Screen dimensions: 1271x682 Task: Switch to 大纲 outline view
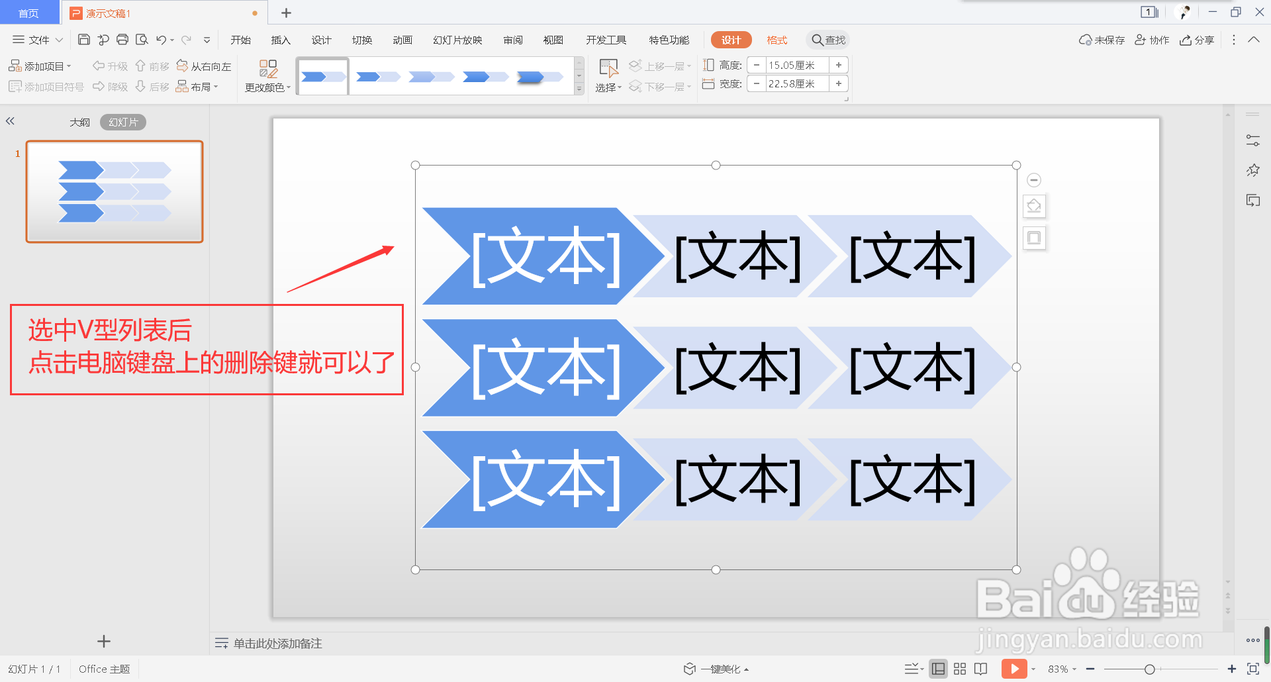click(79, 122)
